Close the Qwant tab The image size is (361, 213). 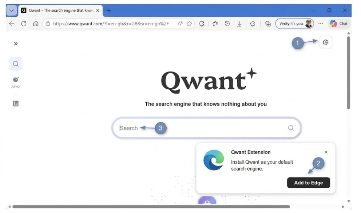98,10
